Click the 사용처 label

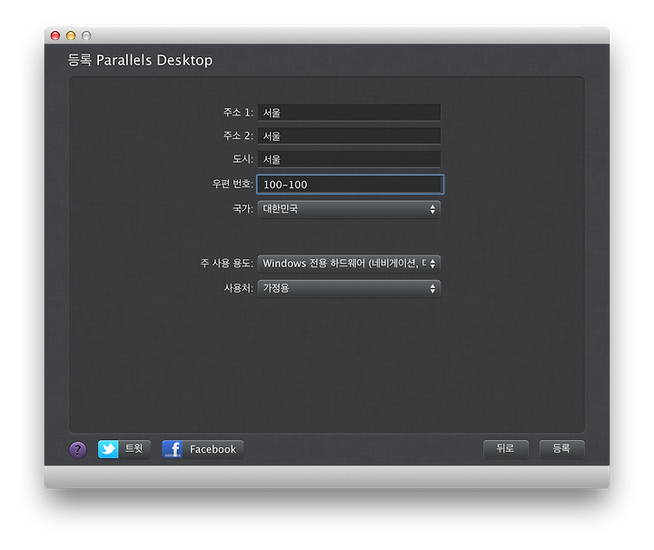[x=238, y=288]
